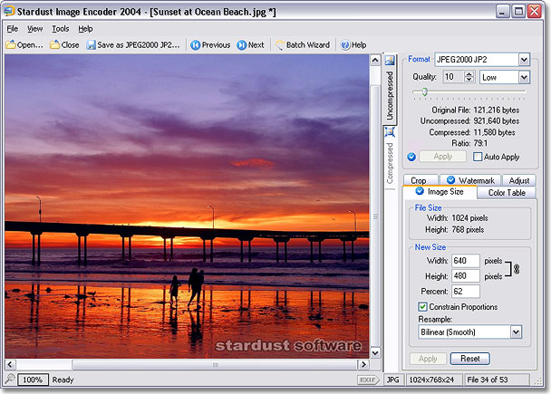Open the Resample Bilinear (Smooth) dropdown
Image resolution: width=551 pixels, height=394 pixels.
(516, 332)
